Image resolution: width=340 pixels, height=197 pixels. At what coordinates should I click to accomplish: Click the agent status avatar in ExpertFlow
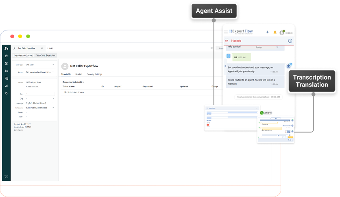[282, 32]
